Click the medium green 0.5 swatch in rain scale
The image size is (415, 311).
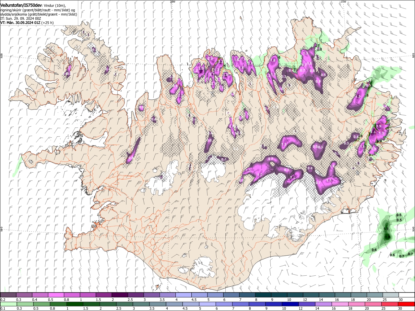click(41, 304)
